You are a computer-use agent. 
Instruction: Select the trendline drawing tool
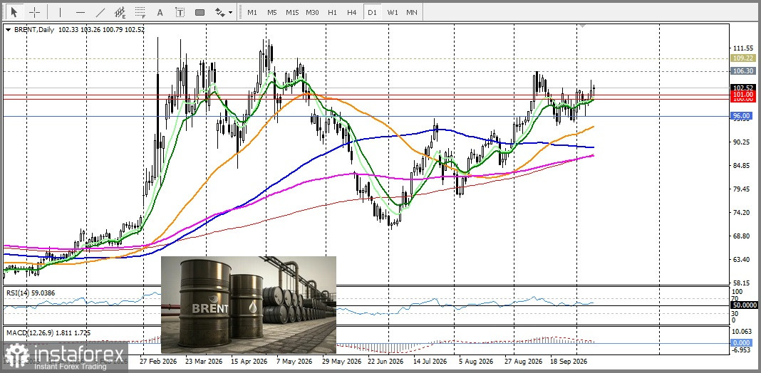coord(100,11)
